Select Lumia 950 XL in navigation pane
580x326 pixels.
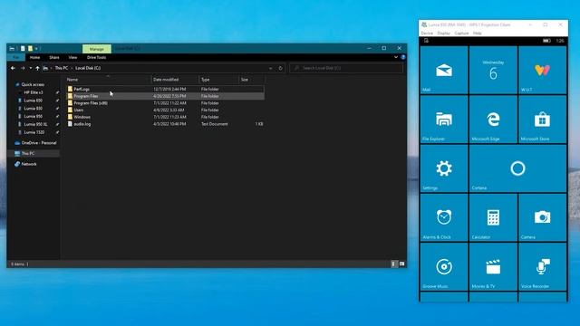click(x=35, y=124)
